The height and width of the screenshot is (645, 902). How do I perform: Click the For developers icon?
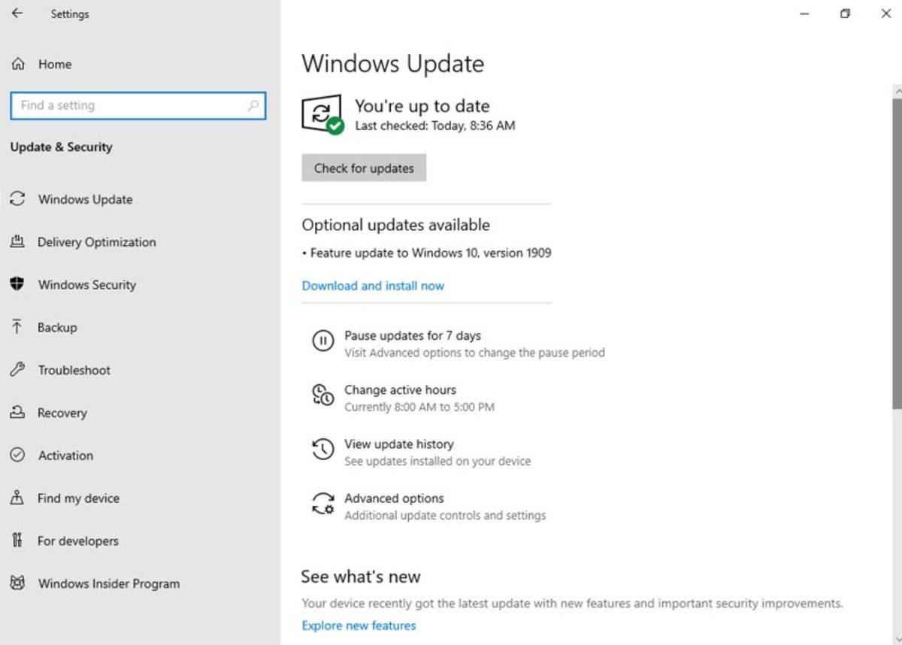click(x=17, y=541)
